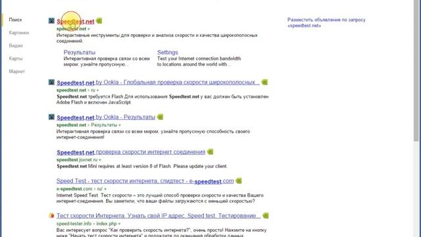
Task: Expand the dropdown arrow next to speedtest.net URL
Action: 89,29
